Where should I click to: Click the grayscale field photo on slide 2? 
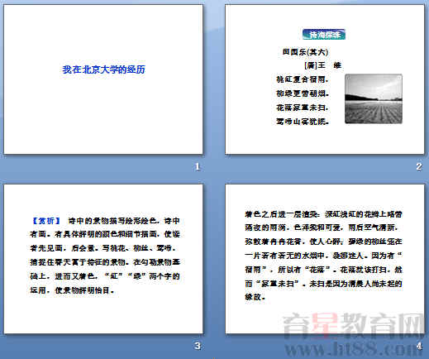tap(374, 98)
